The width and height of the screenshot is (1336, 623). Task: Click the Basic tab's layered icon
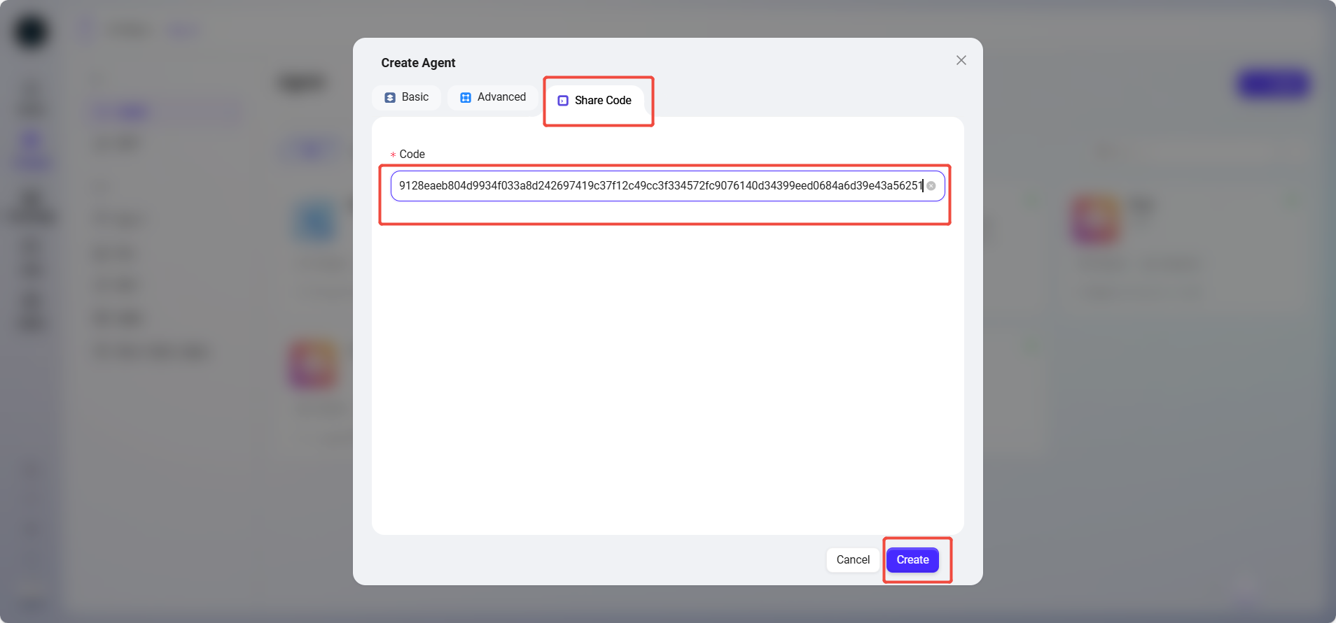pyautogui.click(x=390, y=98)
